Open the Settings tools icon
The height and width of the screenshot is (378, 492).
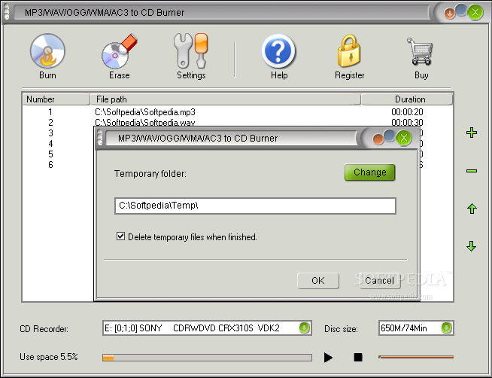click(x=191, y=51)
